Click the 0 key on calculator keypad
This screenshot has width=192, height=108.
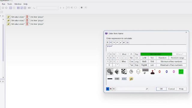[109, 65]
